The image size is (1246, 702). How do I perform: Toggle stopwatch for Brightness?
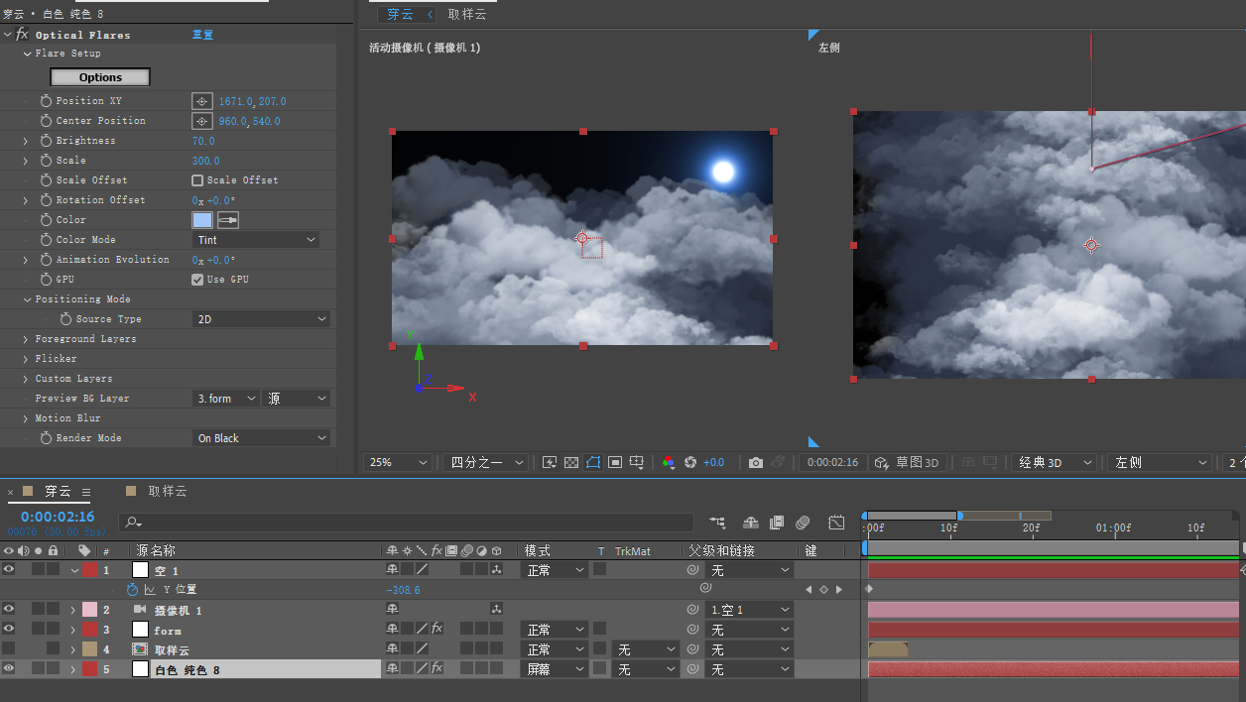pos(46,141)
